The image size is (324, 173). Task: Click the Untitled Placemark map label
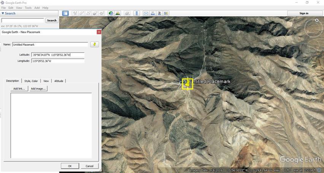pos(210,82)
